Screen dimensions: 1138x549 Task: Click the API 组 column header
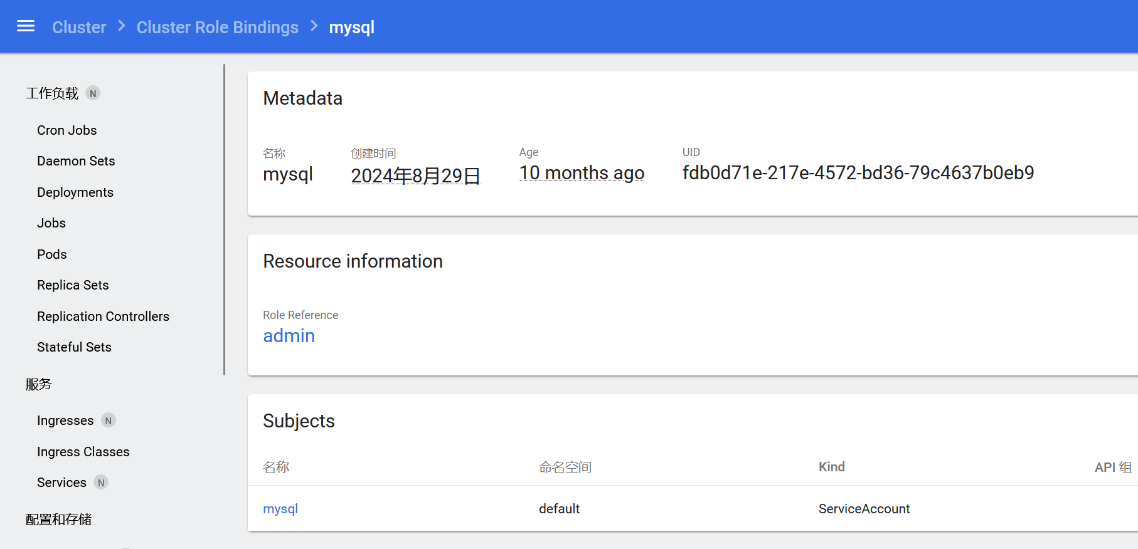pyautogui.click(x=1114, y=468)
